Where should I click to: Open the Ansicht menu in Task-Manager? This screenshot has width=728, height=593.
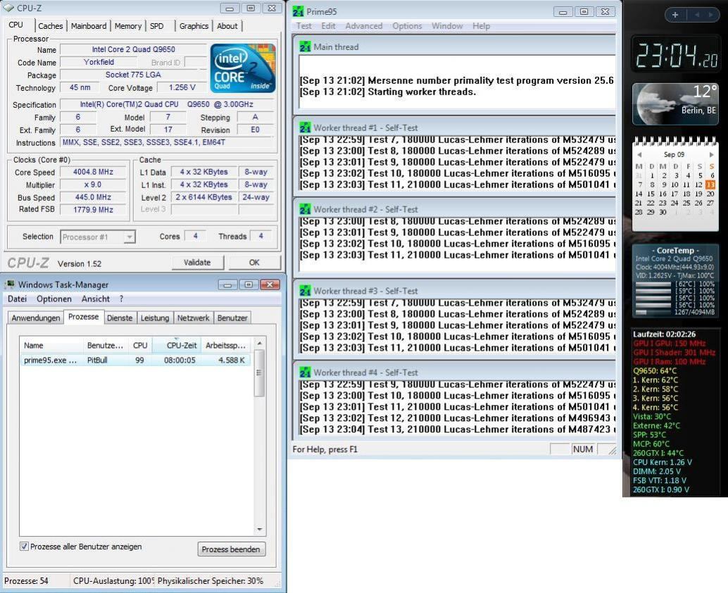click(x=96, y=299)
